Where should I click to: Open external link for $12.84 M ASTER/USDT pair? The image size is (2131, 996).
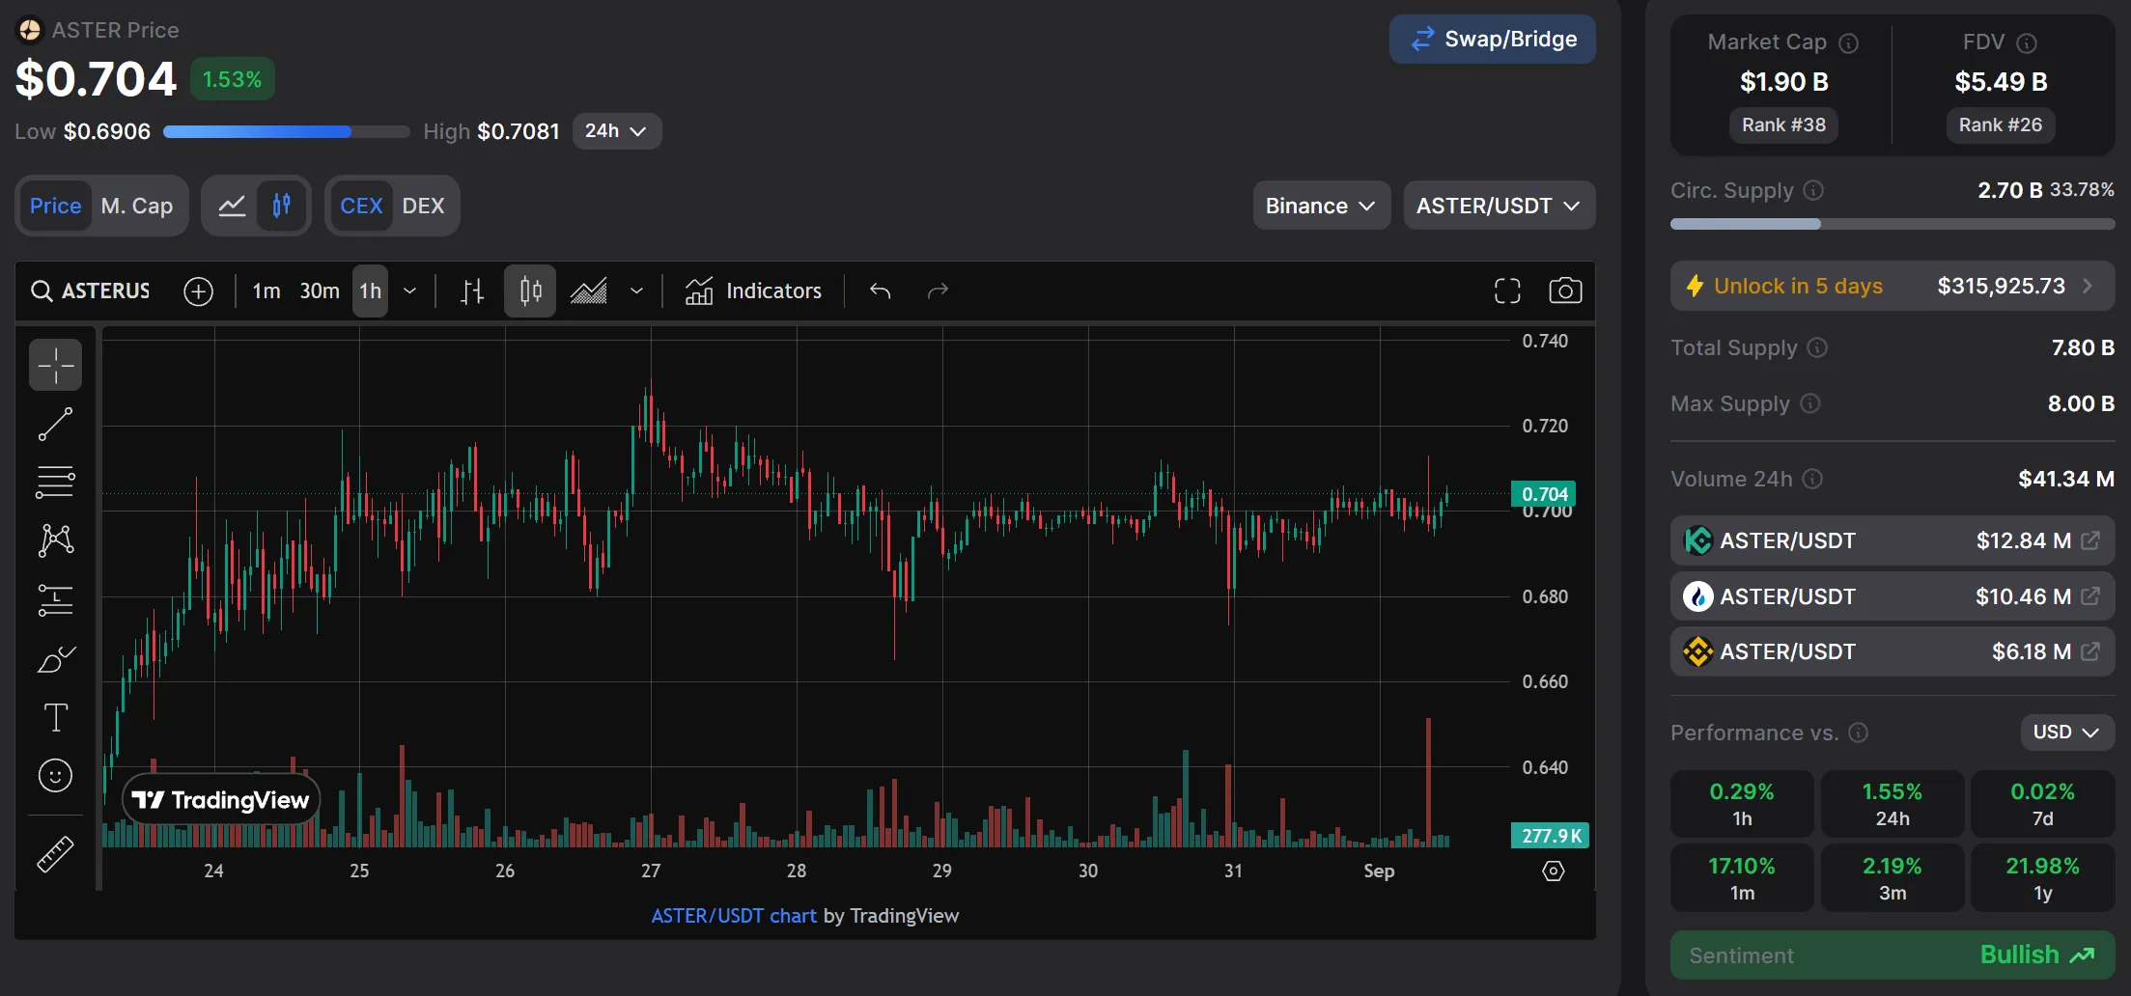coord(2090,540)
